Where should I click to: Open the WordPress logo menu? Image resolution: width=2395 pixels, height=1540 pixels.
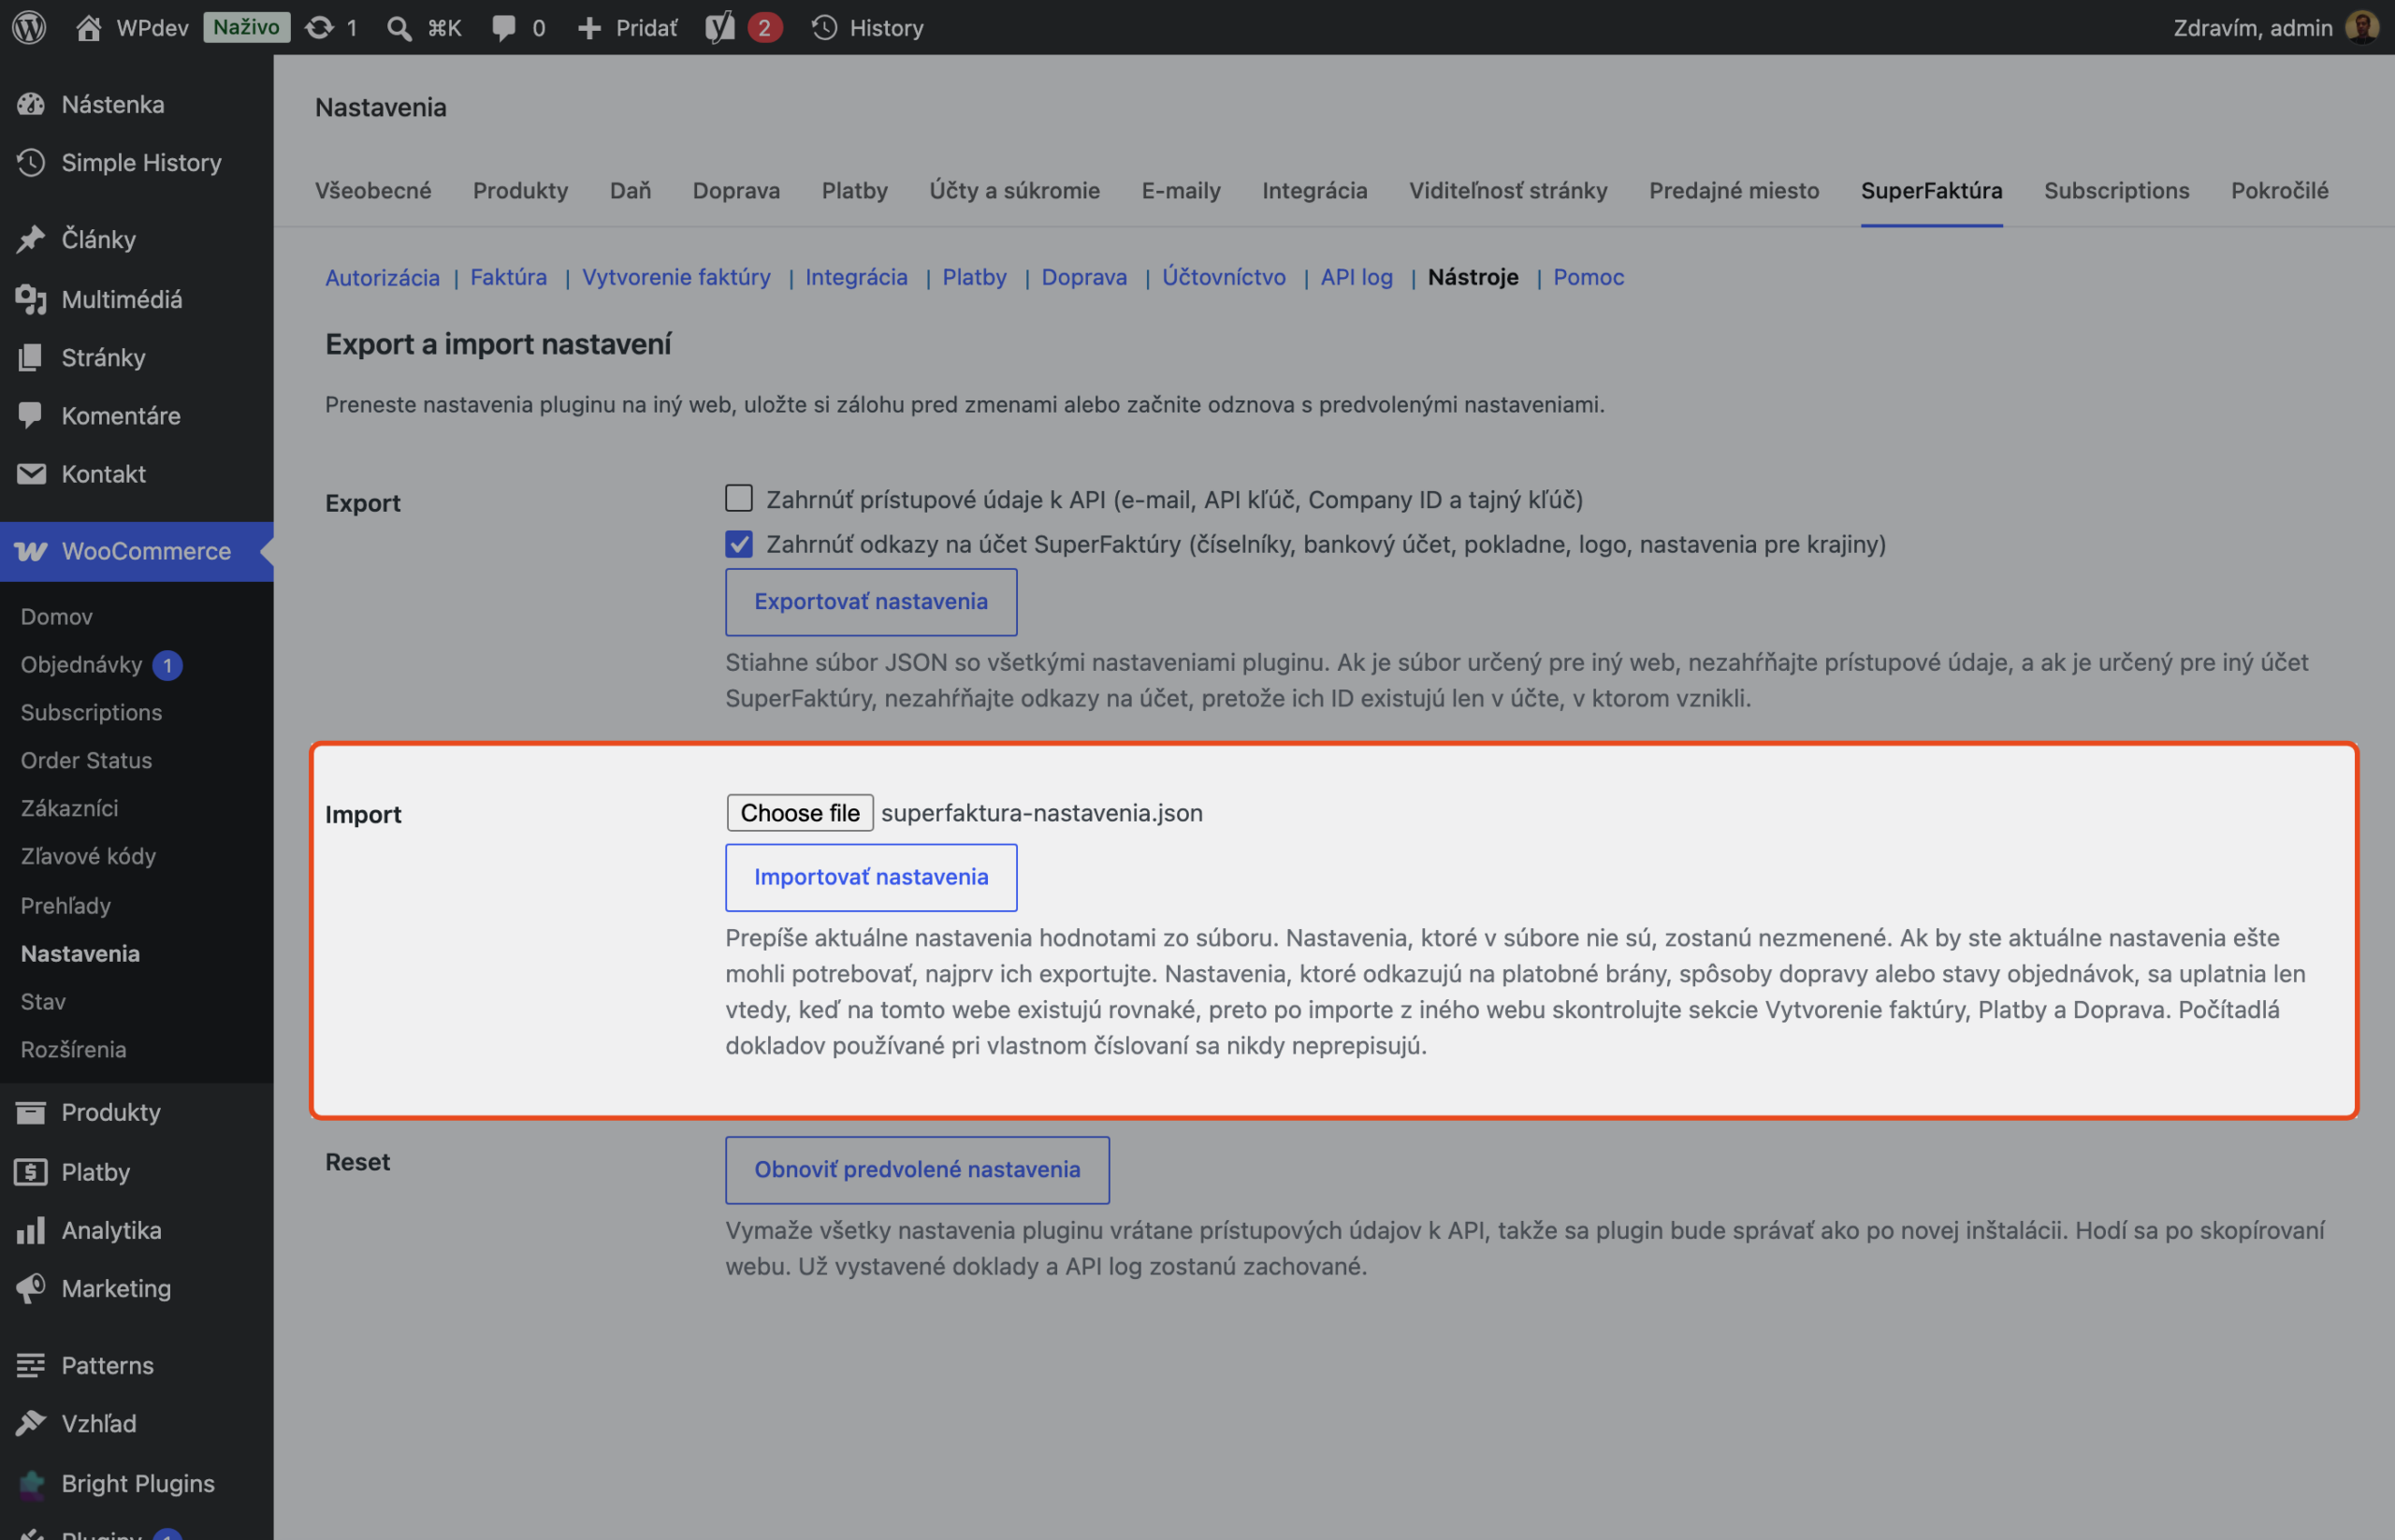click(29, 27)
